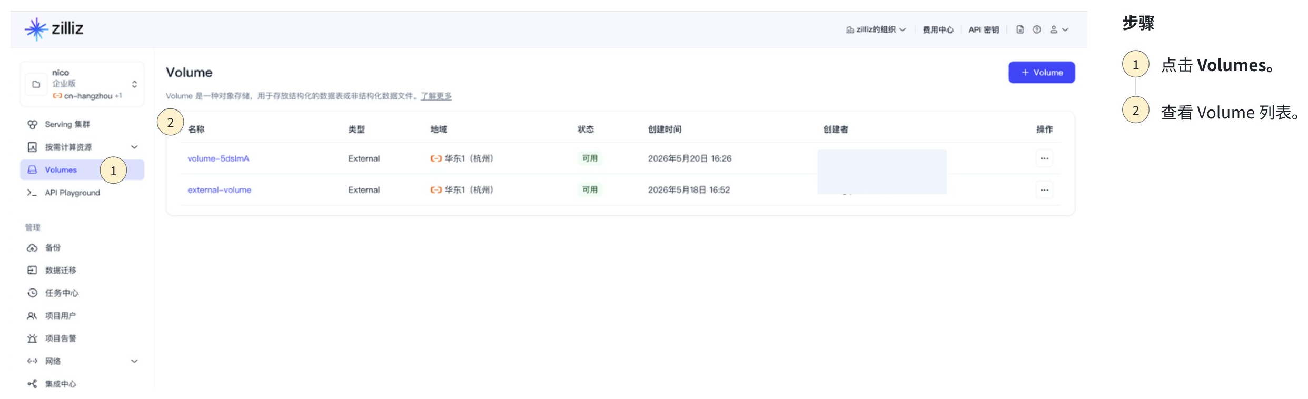
Task: Click the API Playground terminal icon
Action: coord(32,193)
